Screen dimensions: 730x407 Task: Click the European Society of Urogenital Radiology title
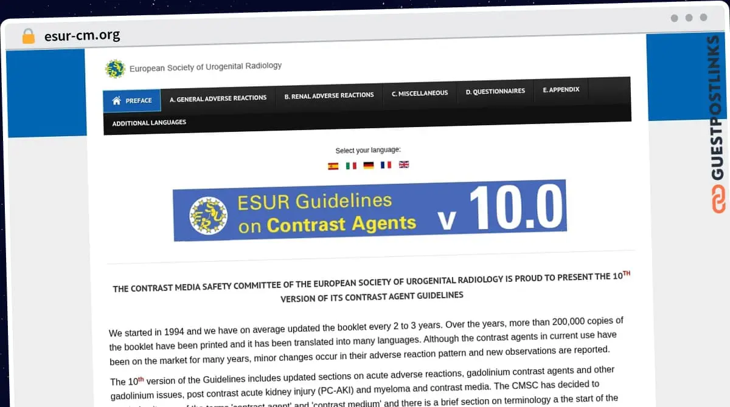click(x=206, y=67)
